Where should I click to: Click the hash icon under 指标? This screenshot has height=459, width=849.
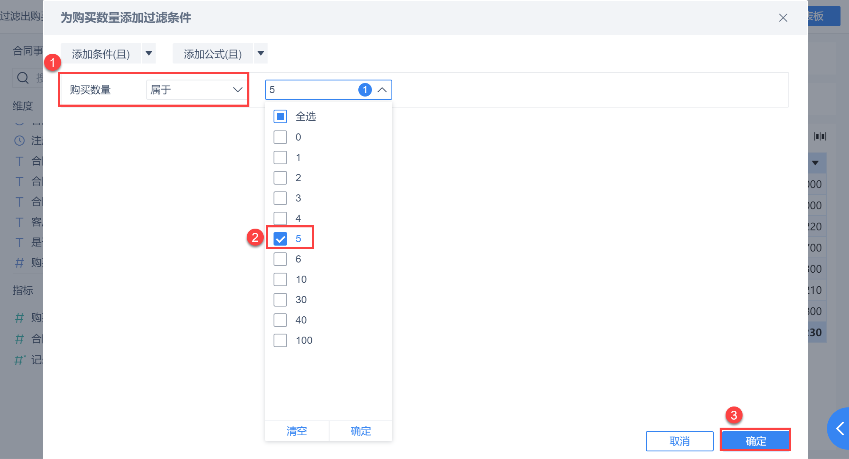[x=20, y=318]
